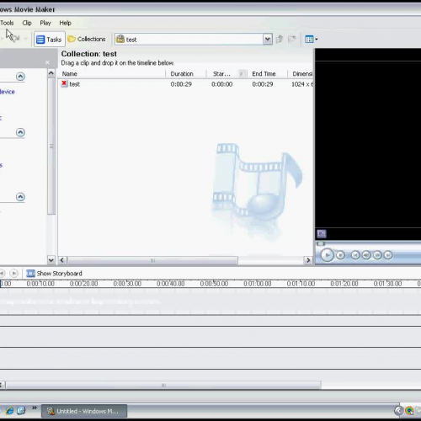The height and width of the screenshot is (421, 421).
Task: Click the tasks pane scroll up arrow
Action: pyautogui.click(x=51, y=73)
